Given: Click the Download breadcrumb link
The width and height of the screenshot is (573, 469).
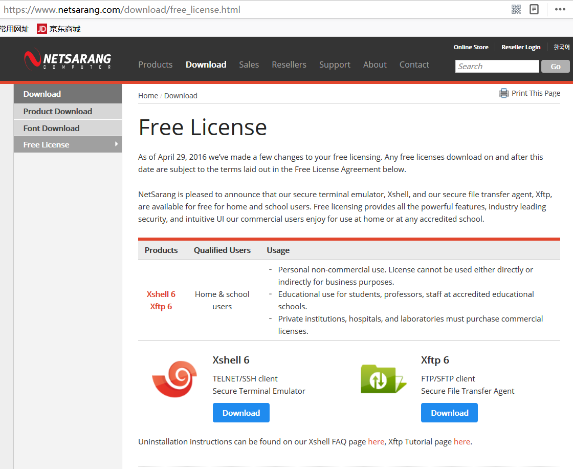Looking at the screenshot, I should point(181,95).
